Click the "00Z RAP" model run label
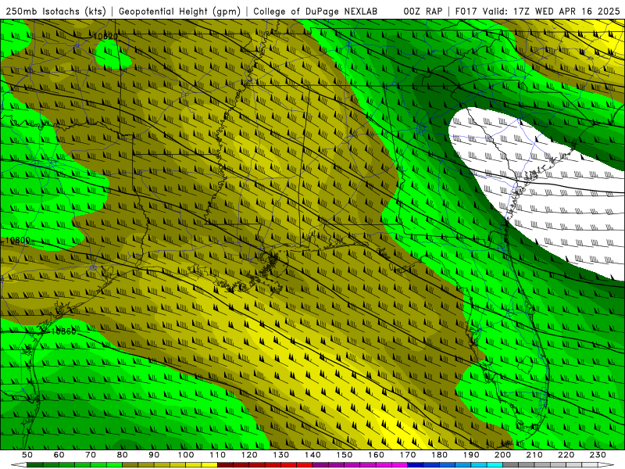The image size is (625, 469). click(423, 12)
